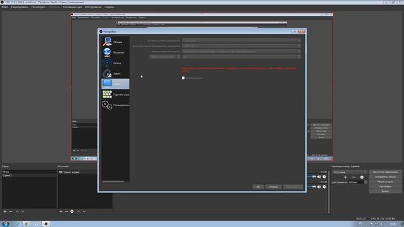Click the first mixer channel volume slider handle
Viewport: 404px width, 227px height.
[314, 177]
